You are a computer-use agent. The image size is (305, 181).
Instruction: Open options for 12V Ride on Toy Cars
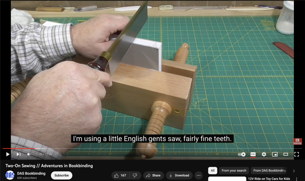[296, 179]
